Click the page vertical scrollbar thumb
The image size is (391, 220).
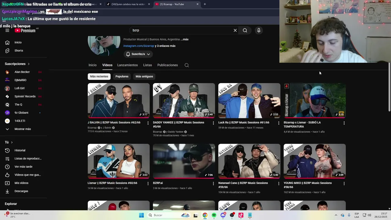click(389, 87)
